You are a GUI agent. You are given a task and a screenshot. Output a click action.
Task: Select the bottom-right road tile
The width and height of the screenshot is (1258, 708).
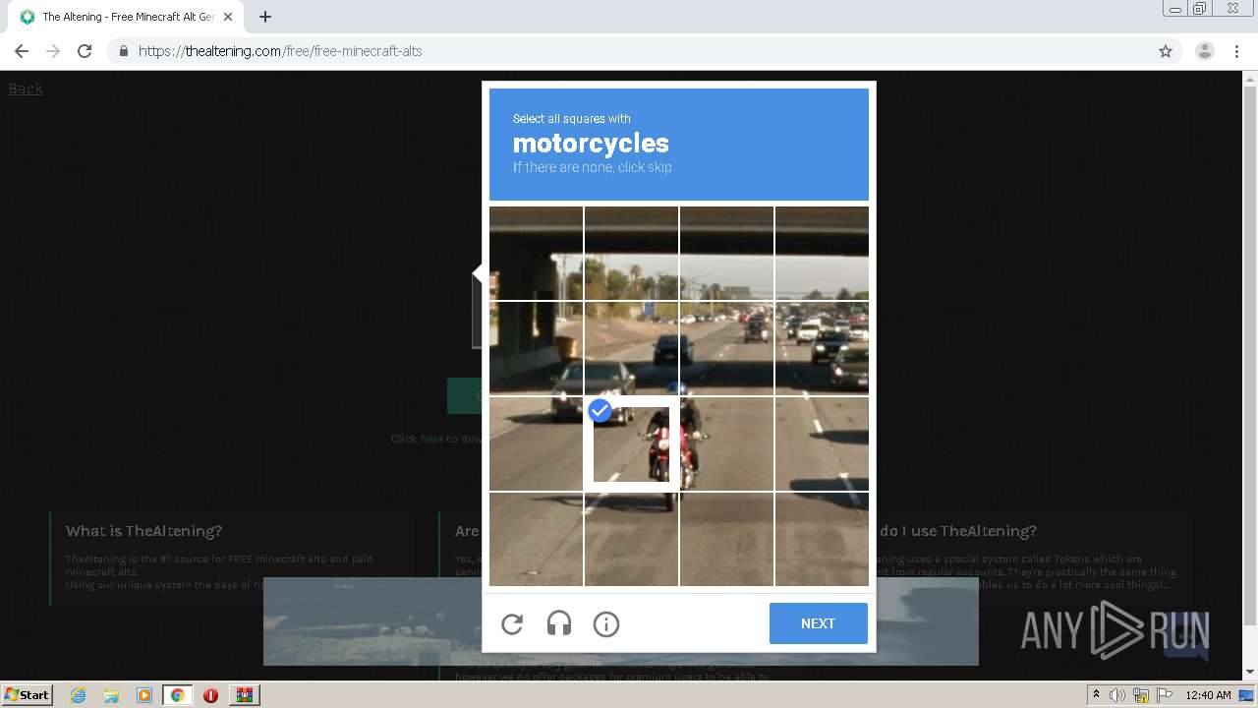[x=822, y=539]
